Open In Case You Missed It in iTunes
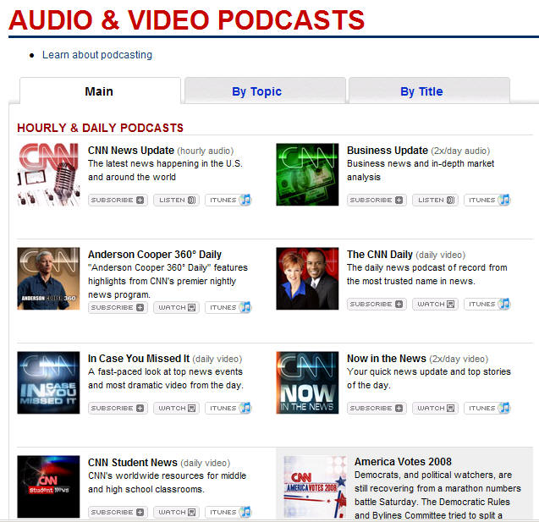 228,408
